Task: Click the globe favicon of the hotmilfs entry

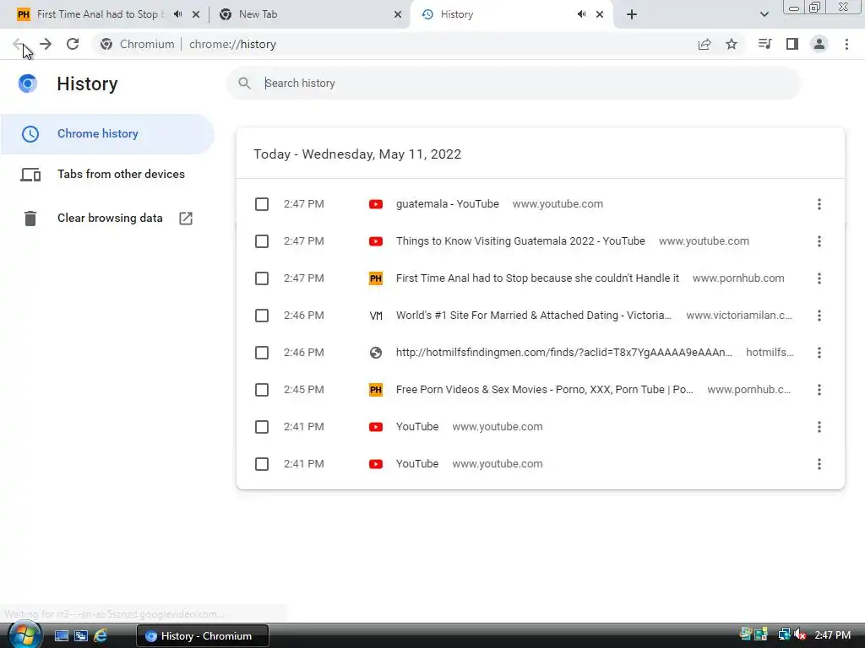Action: tap(376, 353)
